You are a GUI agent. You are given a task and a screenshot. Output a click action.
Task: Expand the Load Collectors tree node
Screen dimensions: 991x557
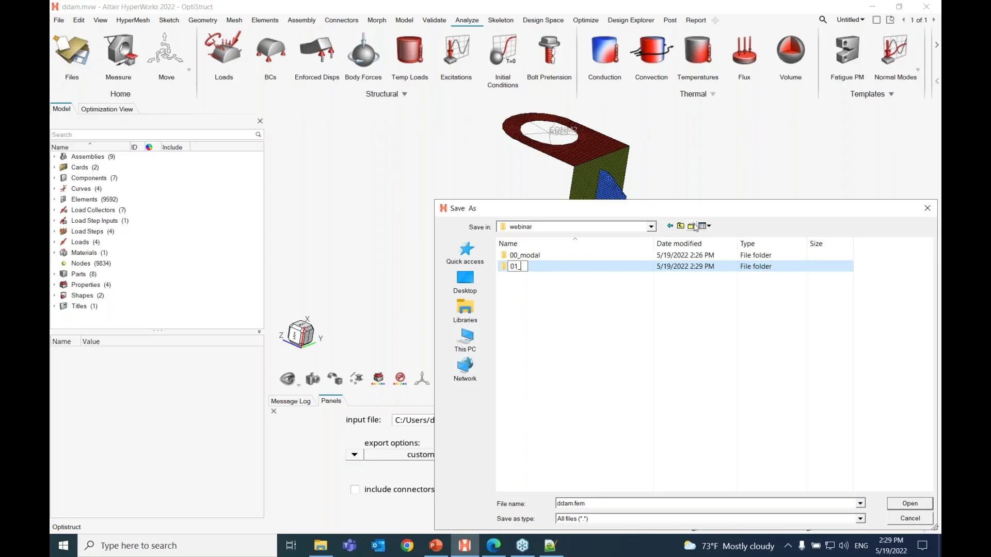[x=54, y=210]
